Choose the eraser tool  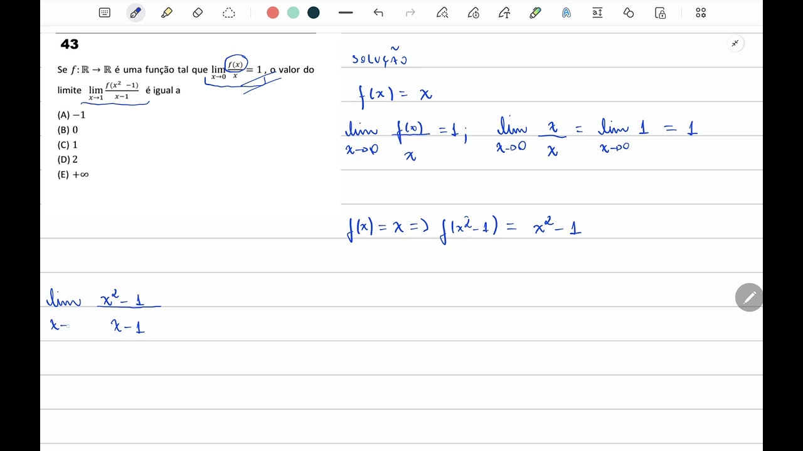click(x=198, y=13)
